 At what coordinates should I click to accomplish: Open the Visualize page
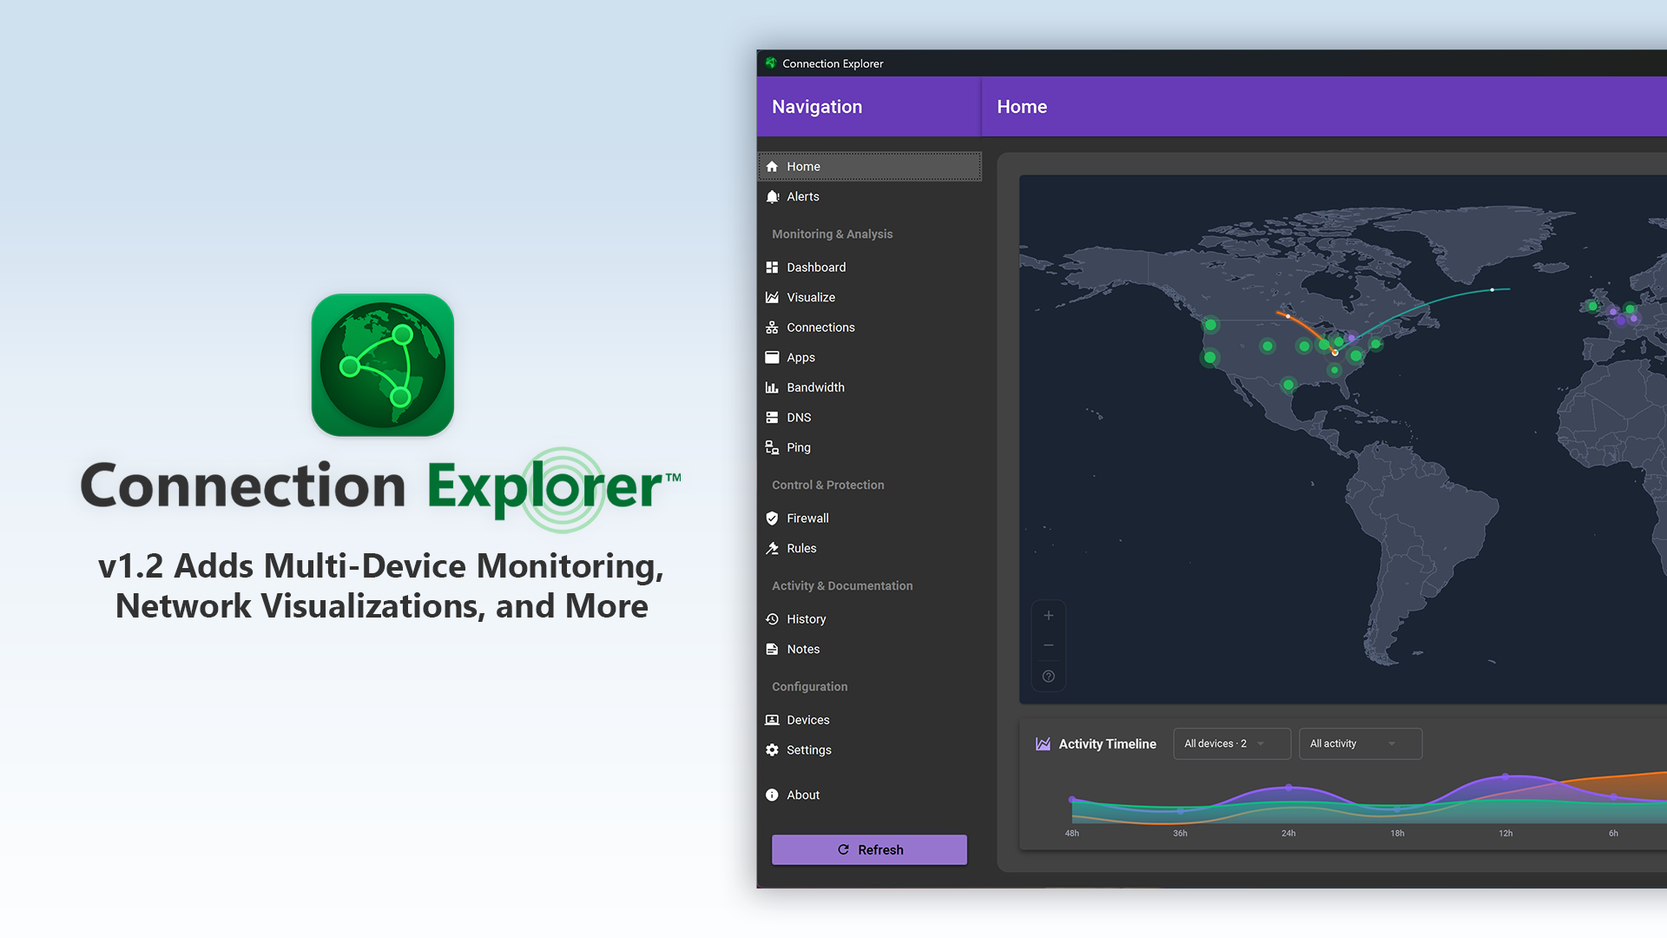click(870, 297)
